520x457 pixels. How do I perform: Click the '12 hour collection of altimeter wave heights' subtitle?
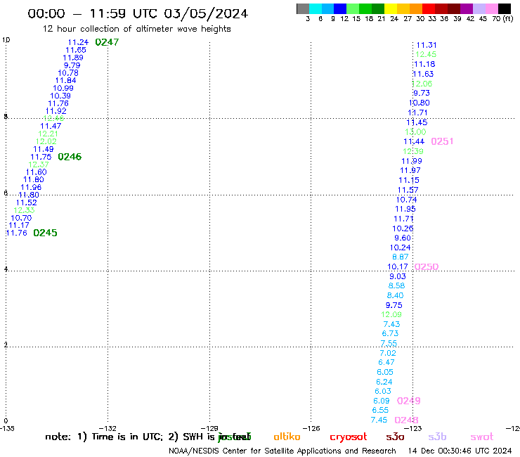click(x=136, y=29)
